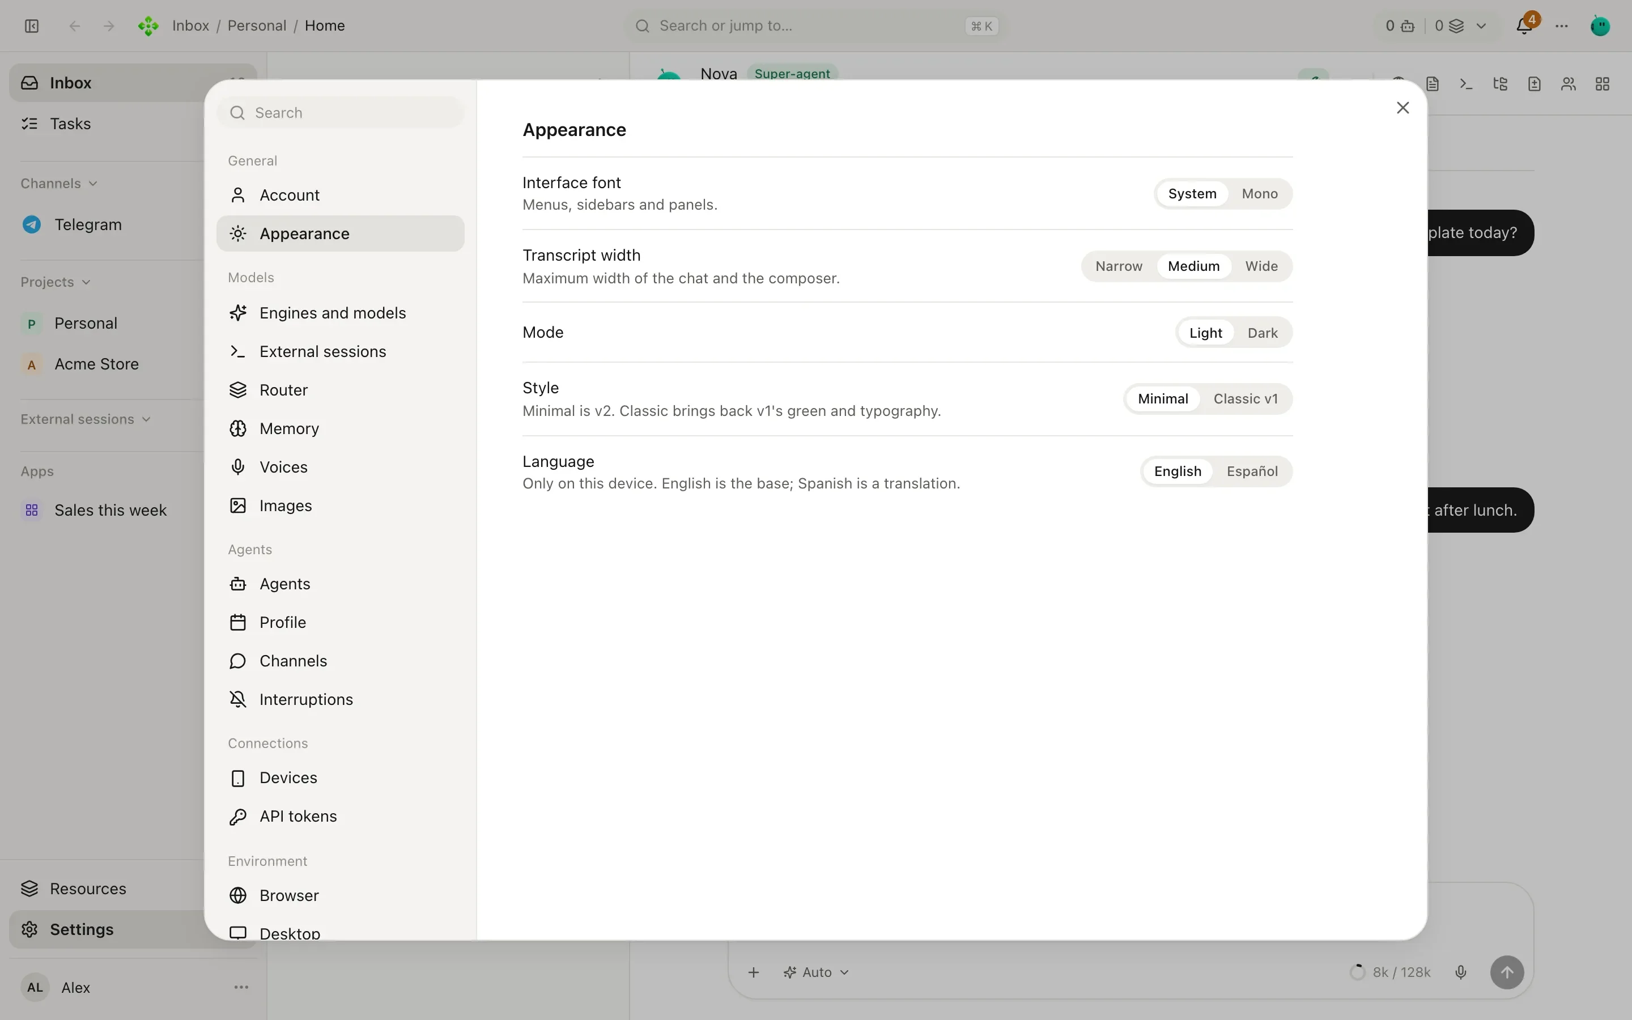Expand the top bar counters dropdown chevron
Viewport: 1632px width, 1020px height.
[1481, 25]
